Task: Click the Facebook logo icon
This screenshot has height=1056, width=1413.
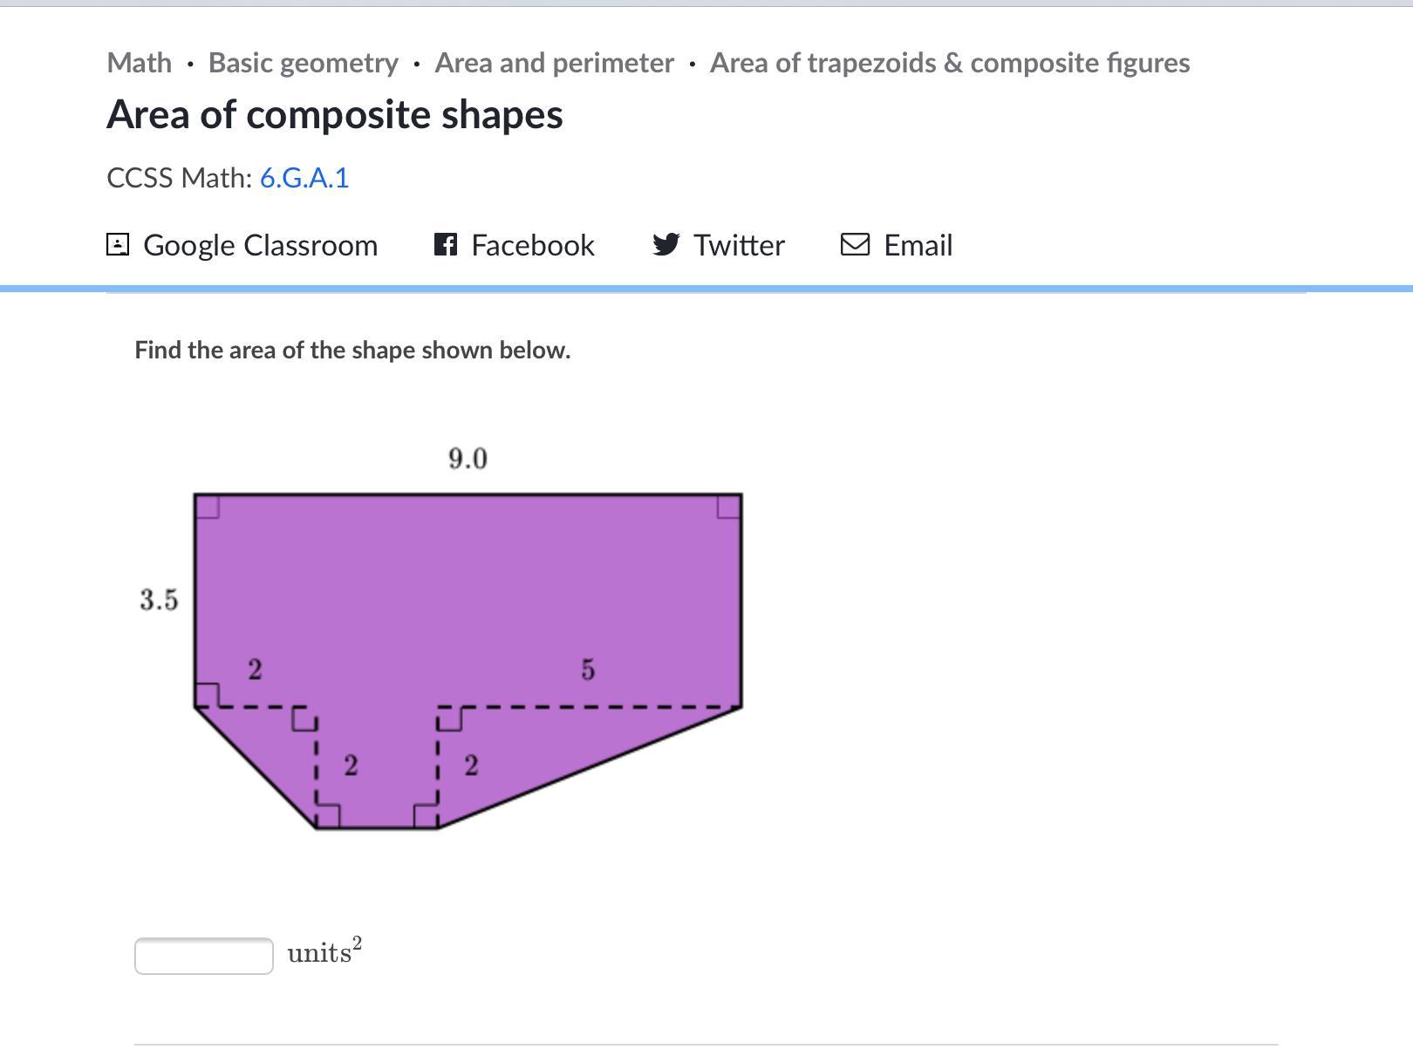Action: (x=446, y=244)
